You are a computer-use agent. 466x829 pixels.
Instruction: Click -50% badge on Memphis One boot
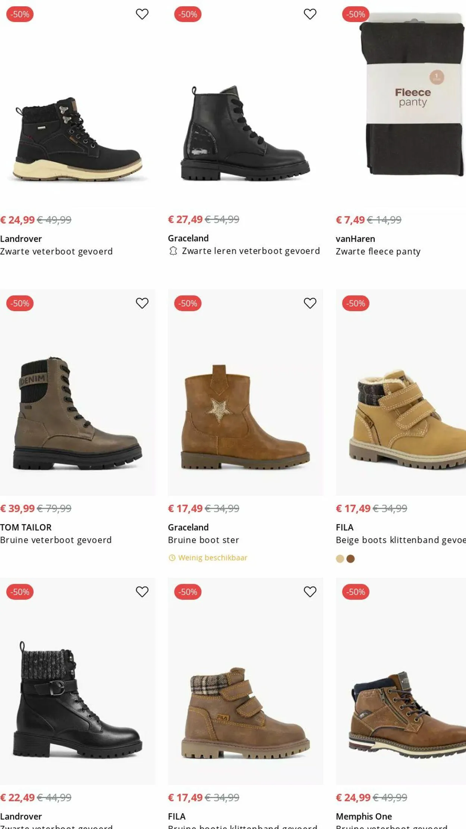(356, 592)
